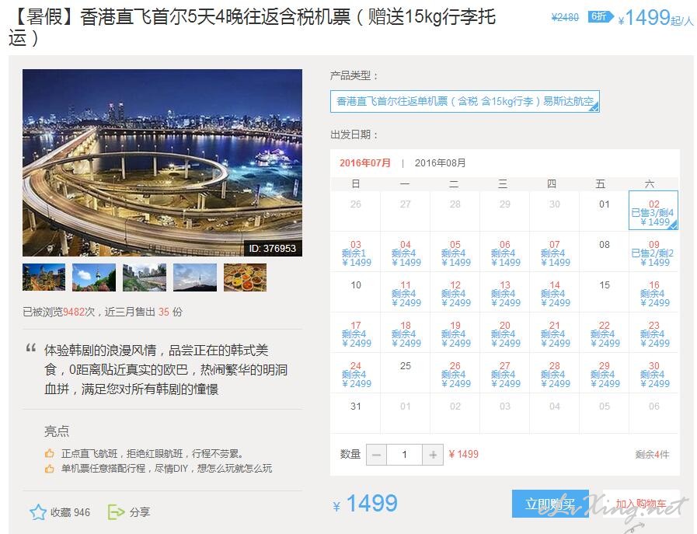
Task: Select departure date July 04
Action: pyautogui.click(x=406, y=252)
